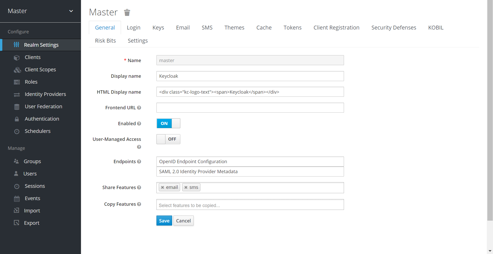The width and height of the screenshot is (493, 254).
Task: Open the Client Registration tab
Action: 336,28
